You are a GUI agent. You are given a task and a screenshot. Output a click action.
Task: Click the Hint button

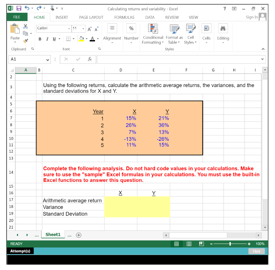[x=256, y=251]
